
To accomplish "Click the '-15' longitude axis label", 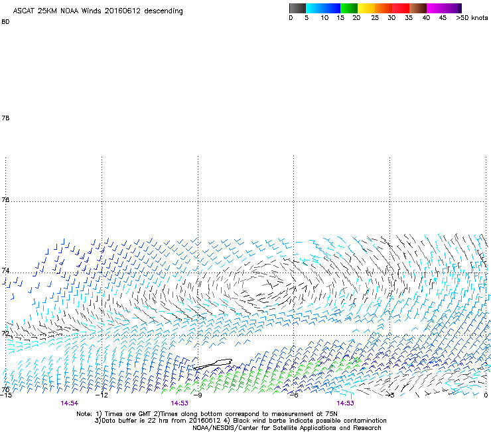I will coord(6,395).
